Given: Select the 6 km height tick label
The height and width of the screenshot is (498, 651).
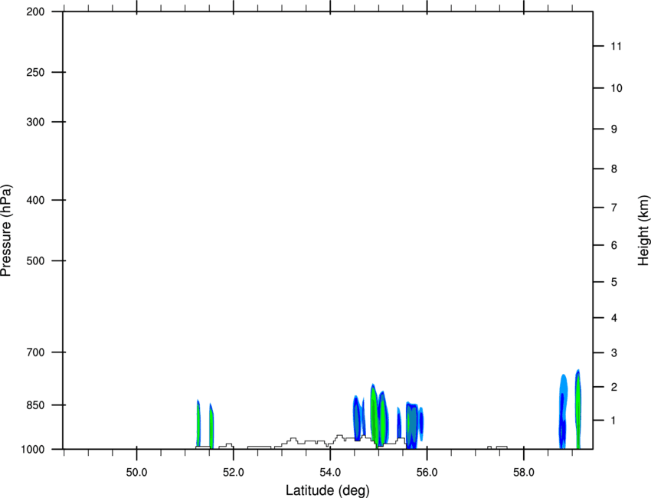Looking at the screenshot, I should click(x=613, y=245).
